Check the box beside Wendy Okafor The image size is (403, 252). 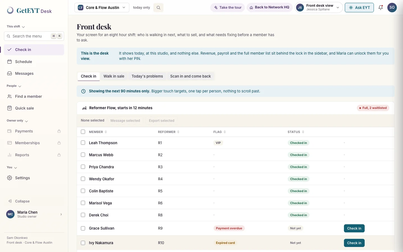[x=83, y=179]
